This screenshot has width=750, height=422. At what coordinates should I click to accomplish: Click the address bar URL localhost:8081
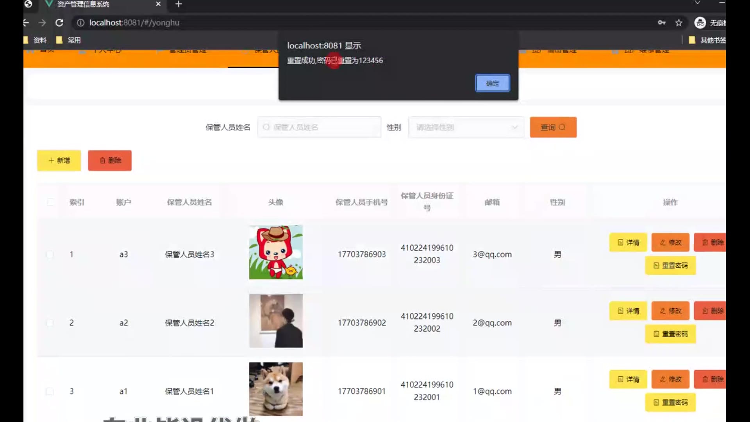(134, 23)
